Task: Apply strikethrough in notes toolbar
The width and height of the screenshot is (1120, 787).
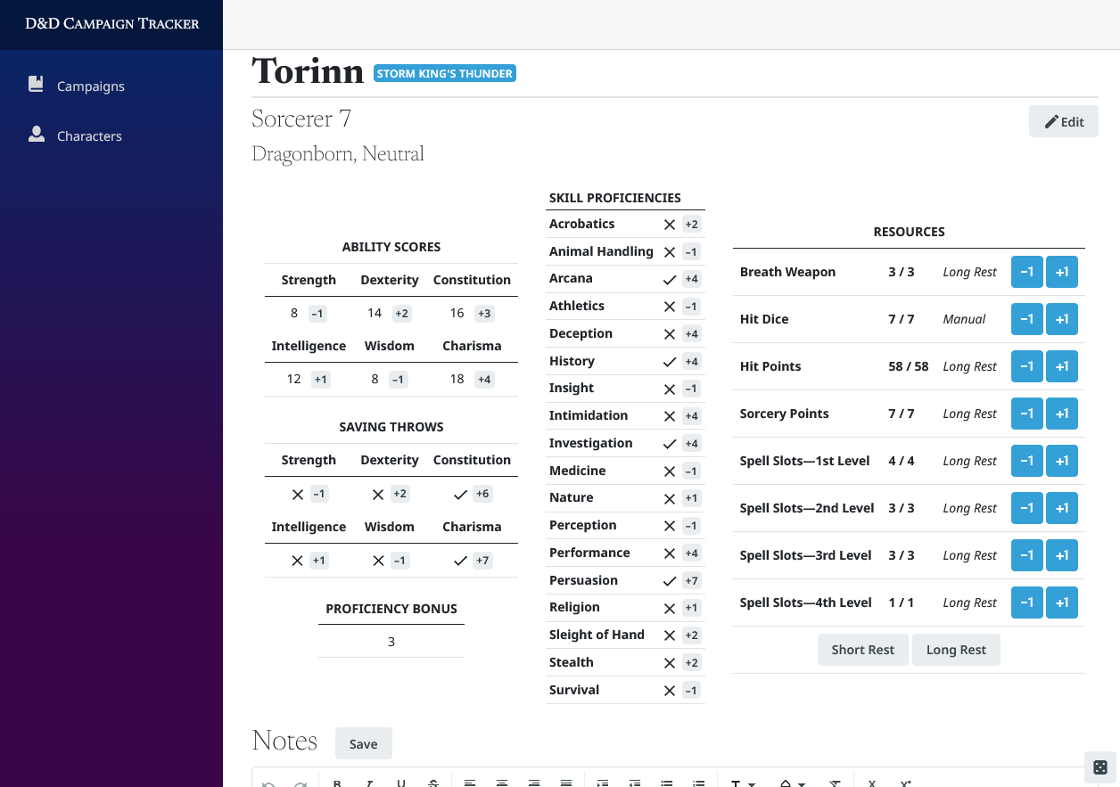Action: 433,783
